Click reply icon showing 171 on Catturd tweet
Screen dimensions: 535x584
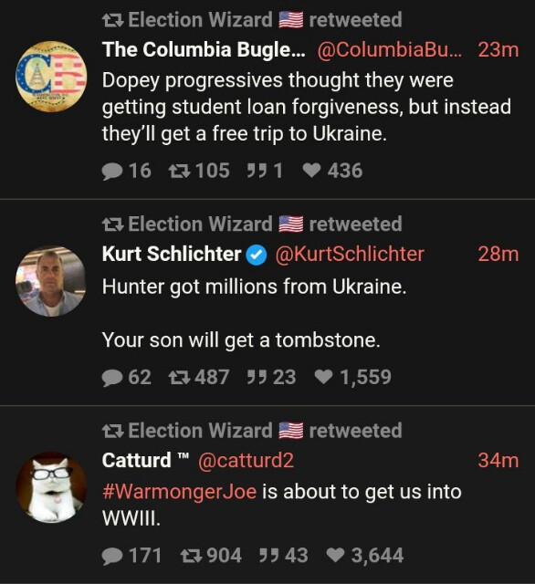(112, 556)
